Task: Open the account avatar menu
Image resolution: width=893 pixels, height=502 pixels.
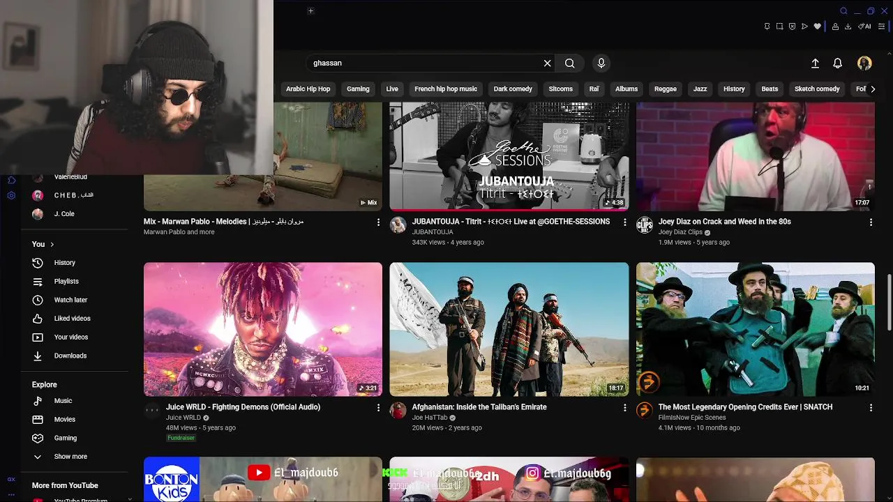Action: (864, 63)
